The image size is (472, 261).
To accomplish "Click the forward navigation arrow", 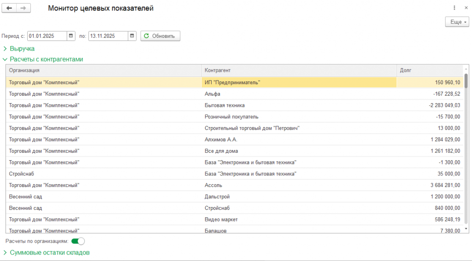I will 24,8.
